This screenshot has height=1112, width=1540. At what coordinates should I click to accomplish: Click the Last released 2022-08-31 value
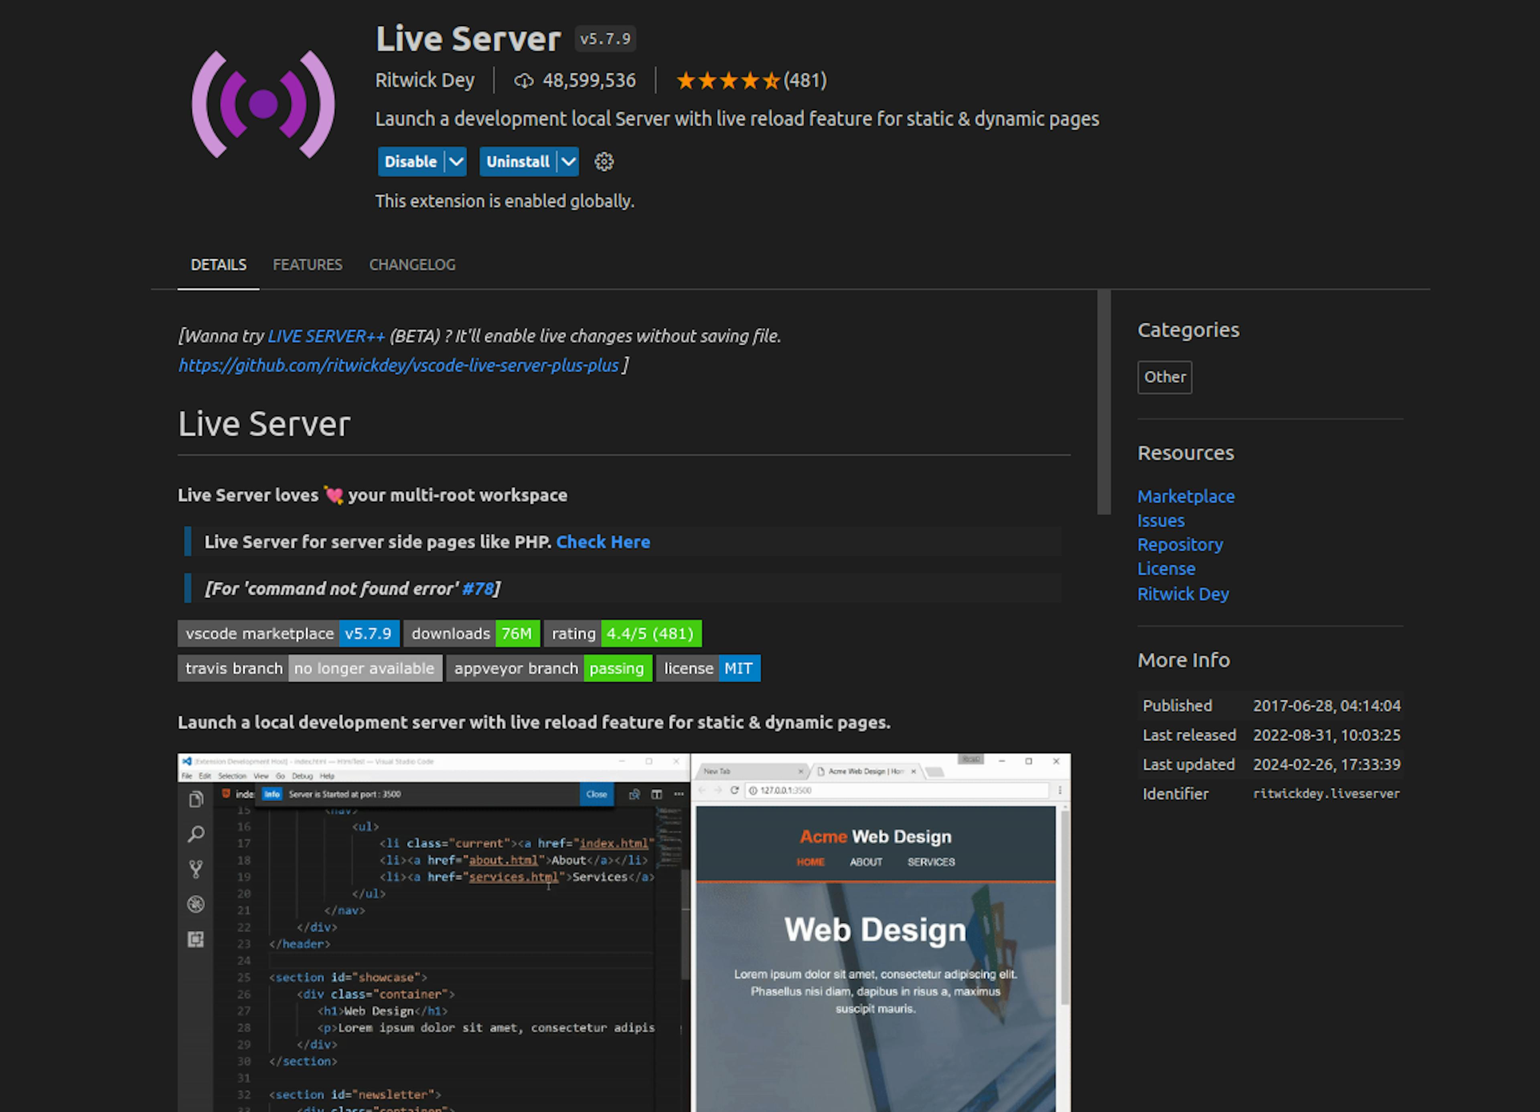coord(1326,735)
